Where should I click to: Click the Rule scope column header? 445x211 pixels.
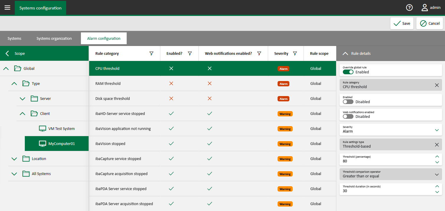click(319, 53)
